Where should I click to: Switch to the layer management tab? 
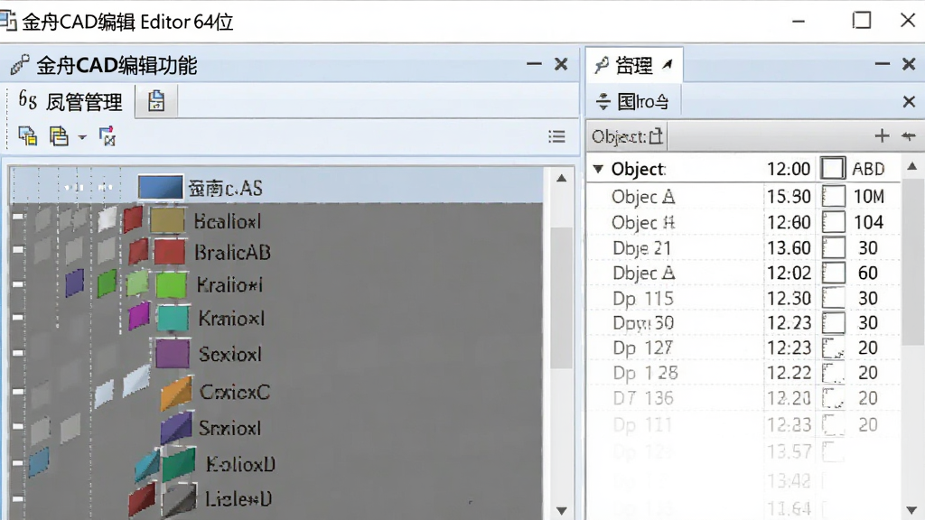[x=70, y=101]
